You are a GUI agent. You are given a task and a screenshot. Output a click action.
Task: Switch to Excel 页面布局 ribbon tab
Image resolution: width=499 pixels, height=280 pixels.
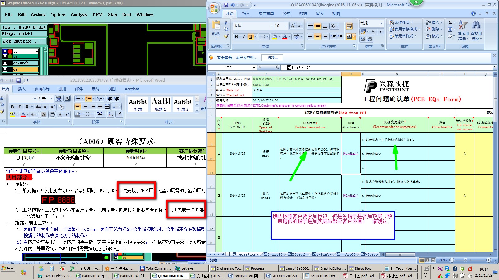[x=266, y=14]
